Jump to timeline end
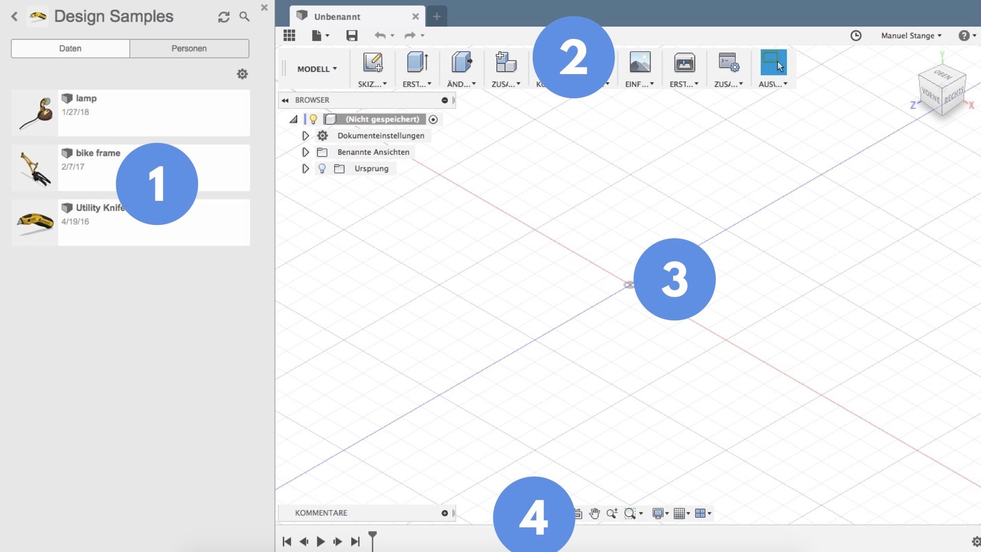Viewport: 981px width, 552px height. point(355,541)
